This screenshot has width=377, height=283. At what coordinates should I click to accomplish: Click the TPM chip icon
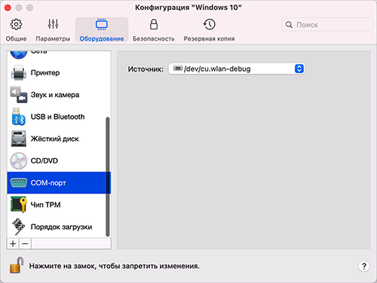19,205
